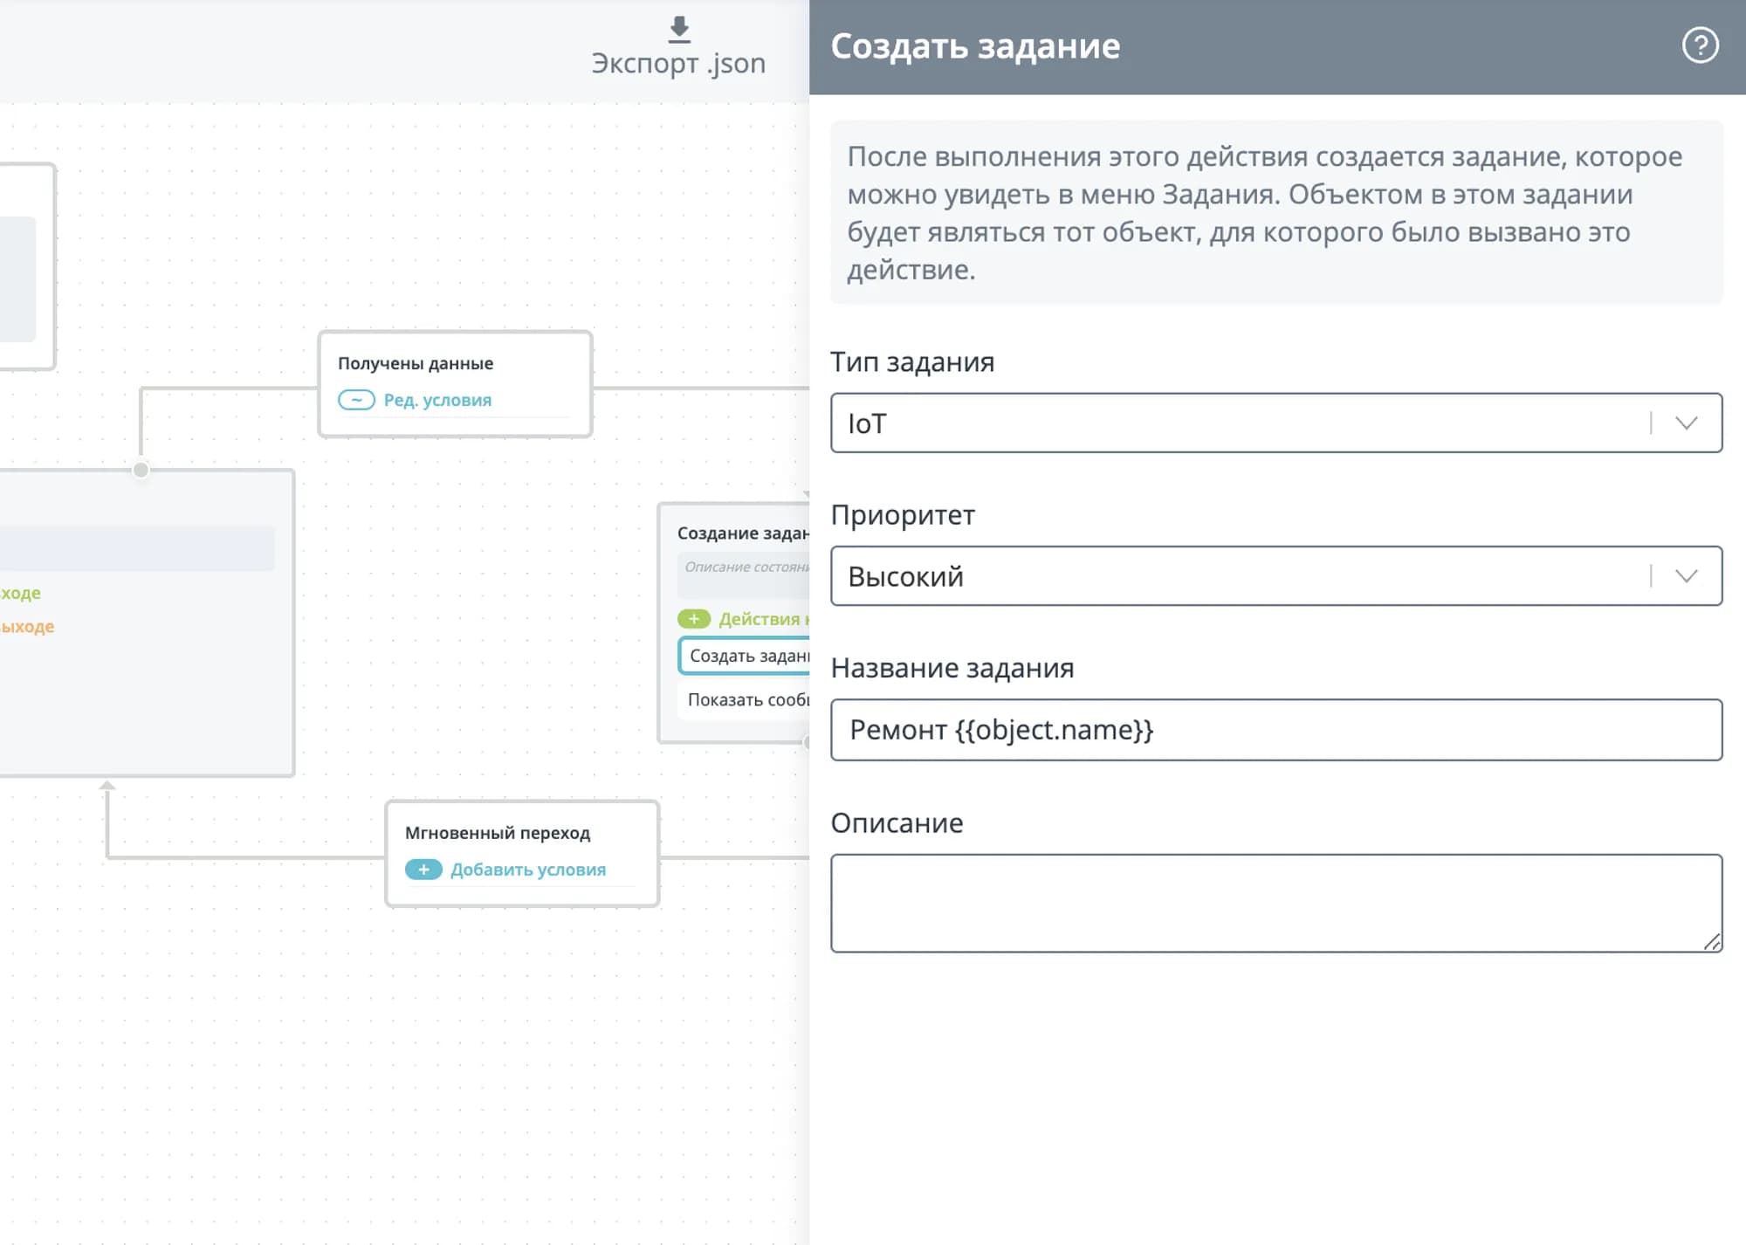
Task: Click the Ред. условия link
Action: pyautogui.click(x=437, y=400)
